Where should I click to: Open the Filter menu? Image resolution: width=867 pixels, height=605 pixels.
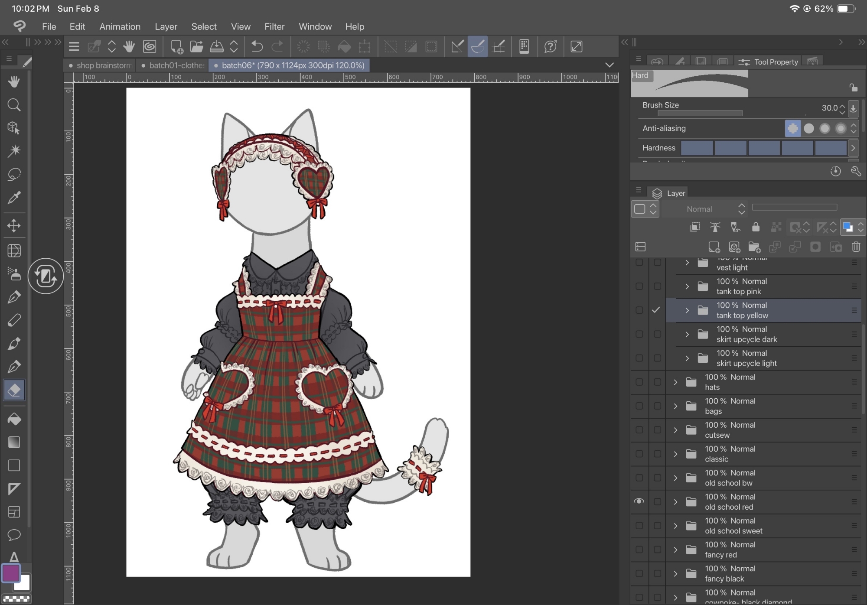coord(274,26)
